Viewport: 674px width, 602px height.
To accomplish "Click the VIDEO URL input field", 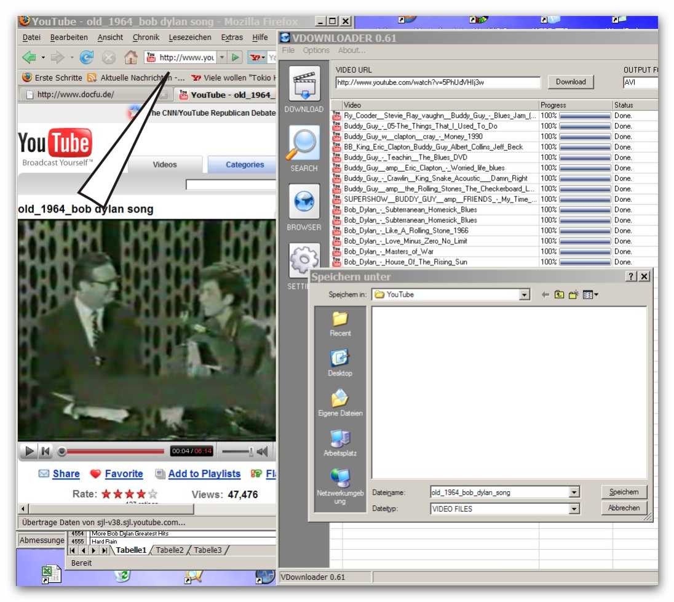I will pyautogui.click(x=438, y=82).
